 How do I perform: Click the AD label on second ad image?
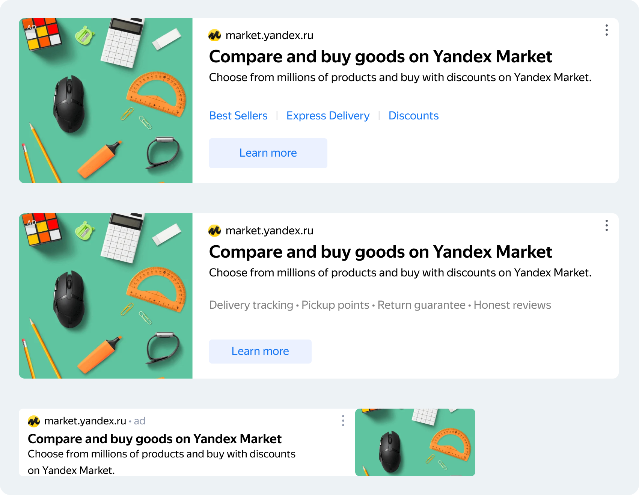[x=32, y=223]
